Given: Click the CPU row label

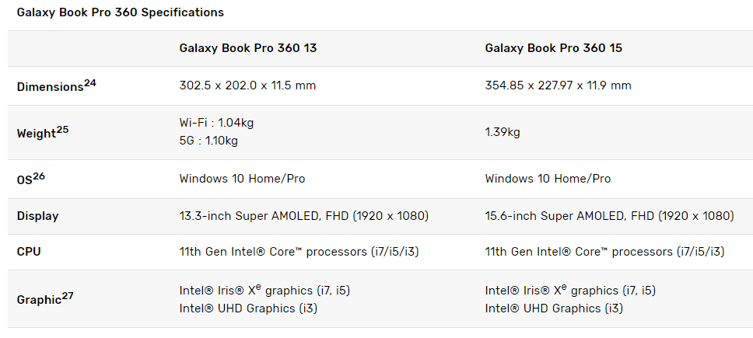Looking at the screenshot, I should [x=29, y=252].
